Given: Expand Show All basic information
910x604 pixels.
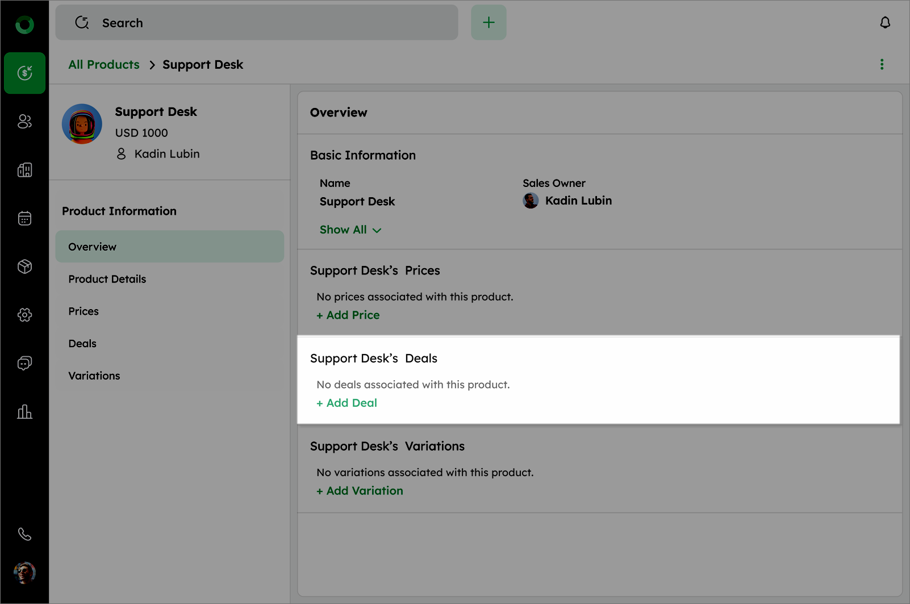Looking at the screenshot, I should click(350, 230).
